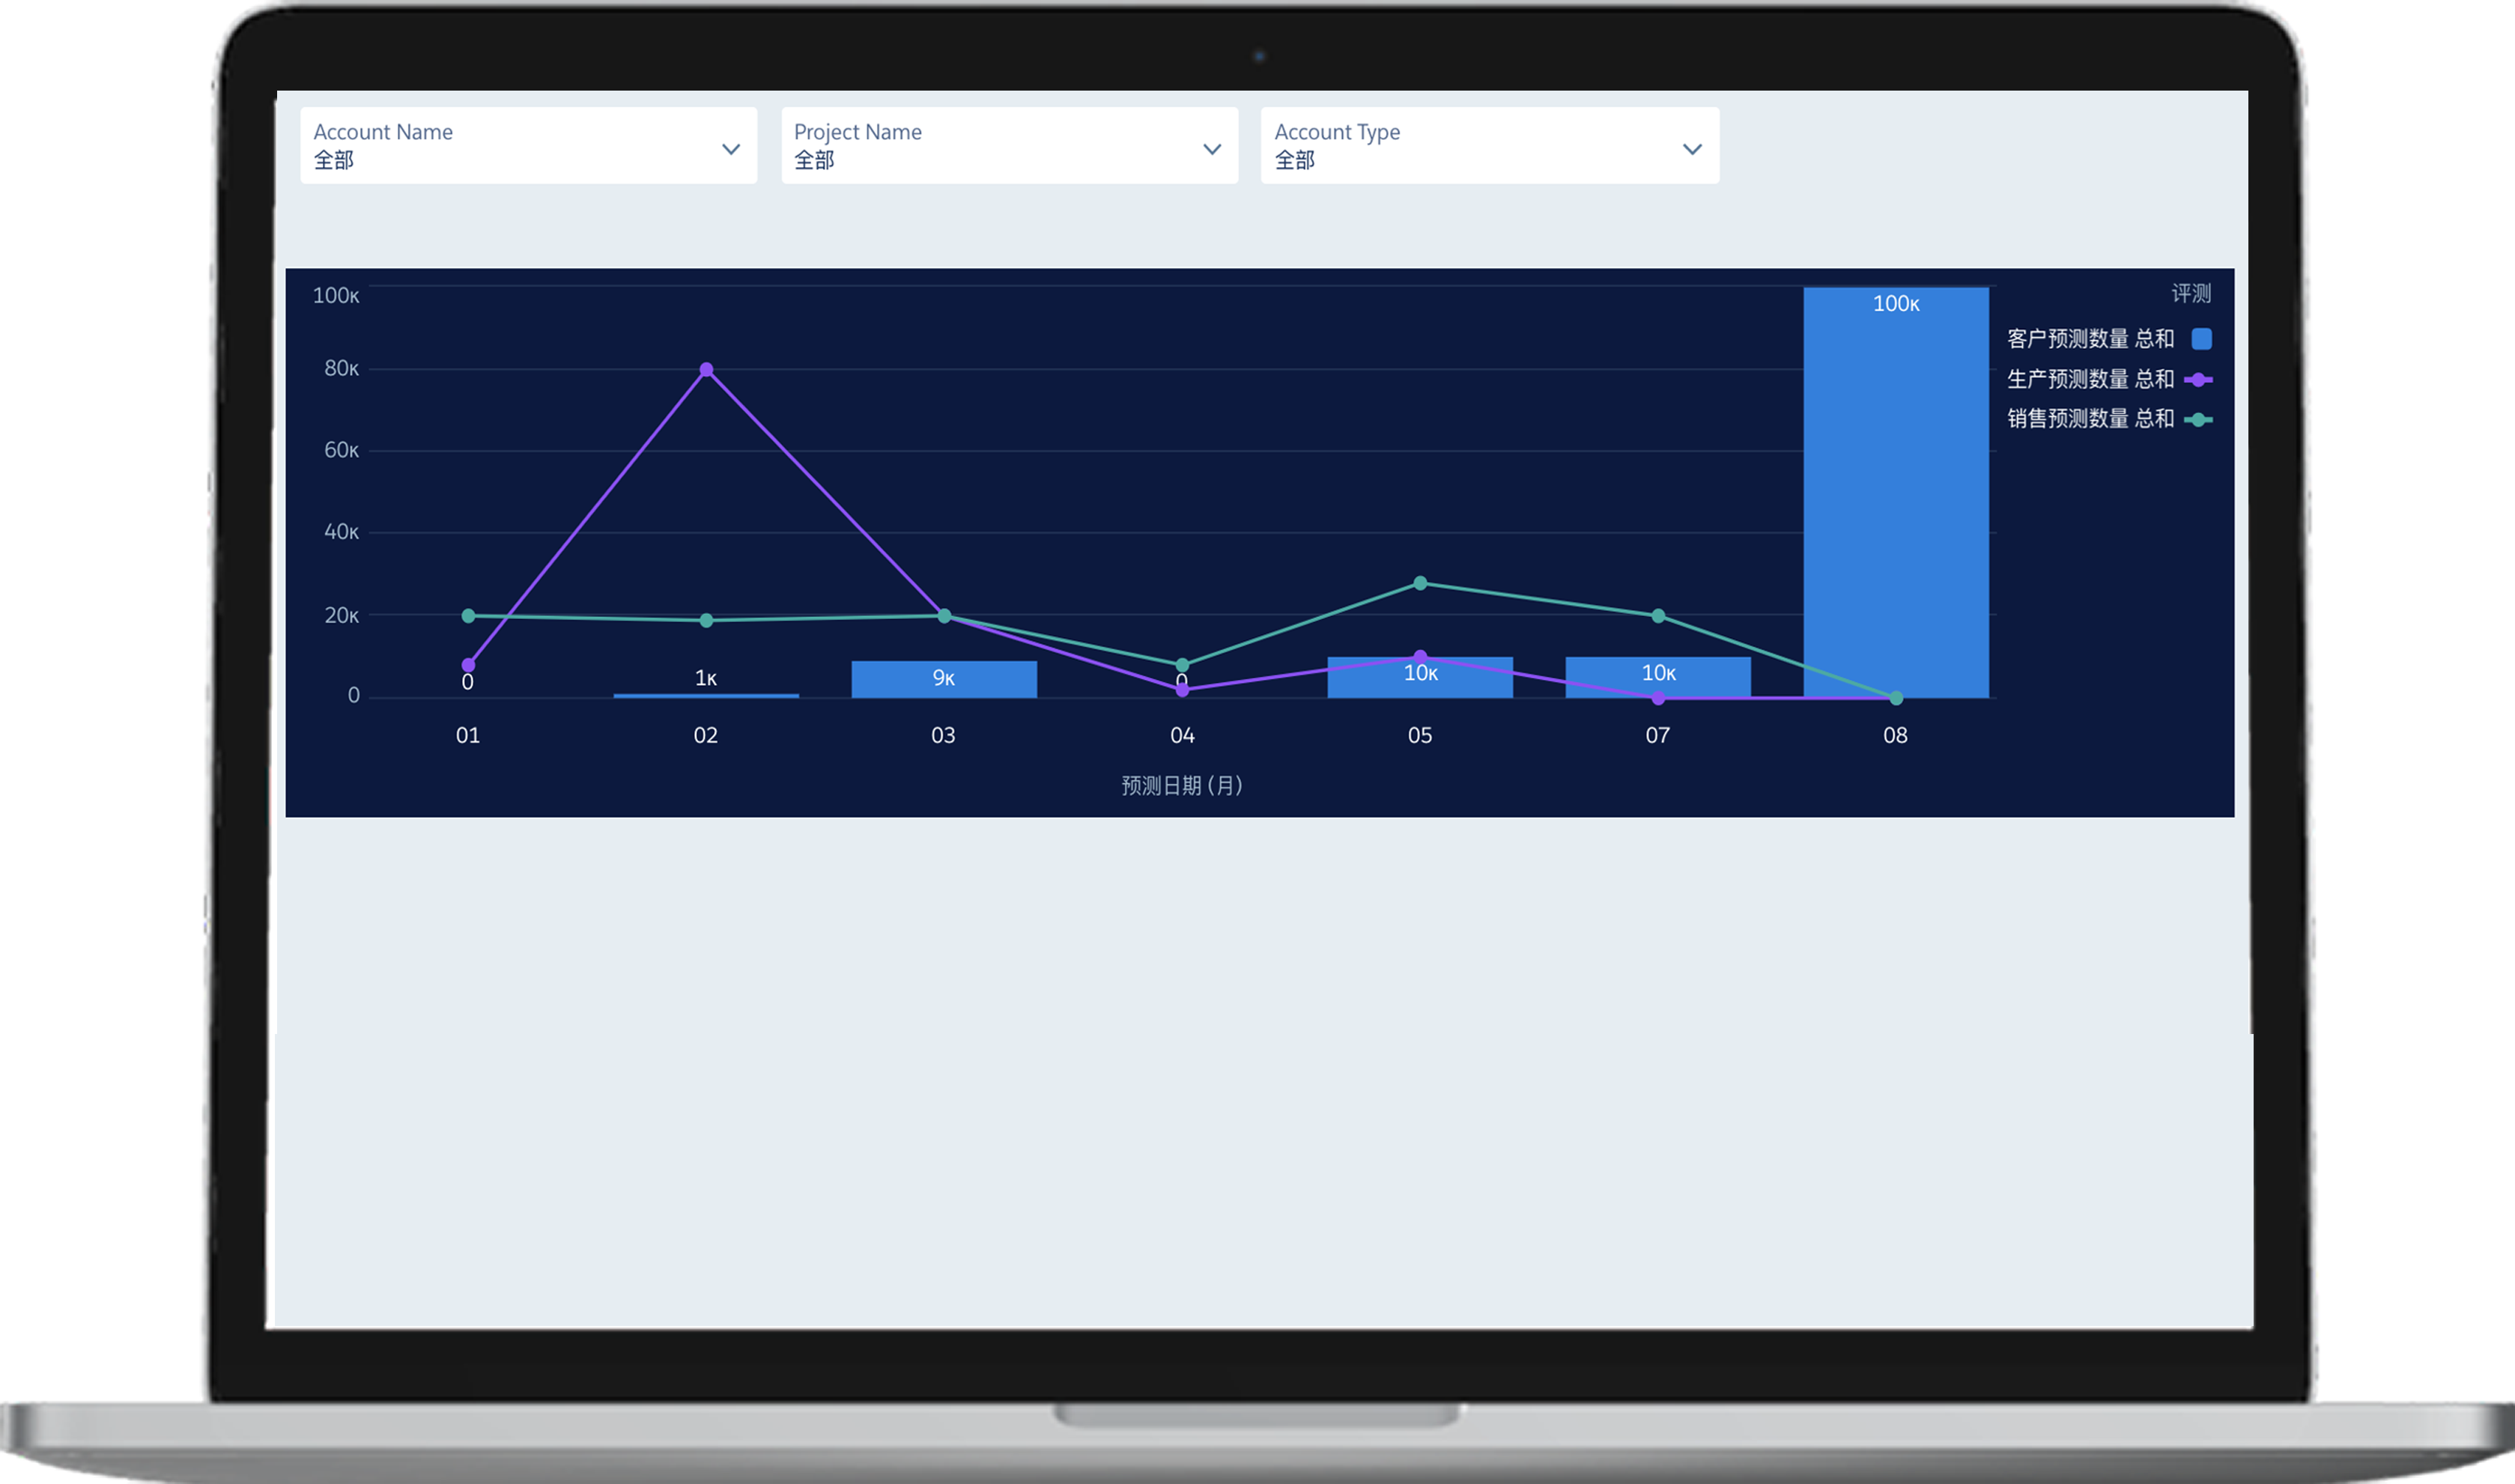Image resolution: width=2515 pixels, height=1484 pixels.
Task: Click x-axis label 02
Action: (706, 736)
